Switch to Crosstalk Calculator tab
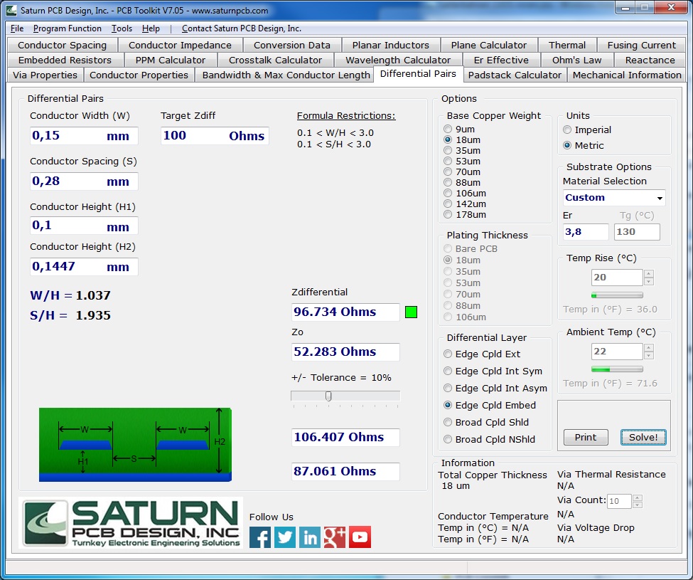693x580 pixels. pyautogui.click(x=275, y=60)
